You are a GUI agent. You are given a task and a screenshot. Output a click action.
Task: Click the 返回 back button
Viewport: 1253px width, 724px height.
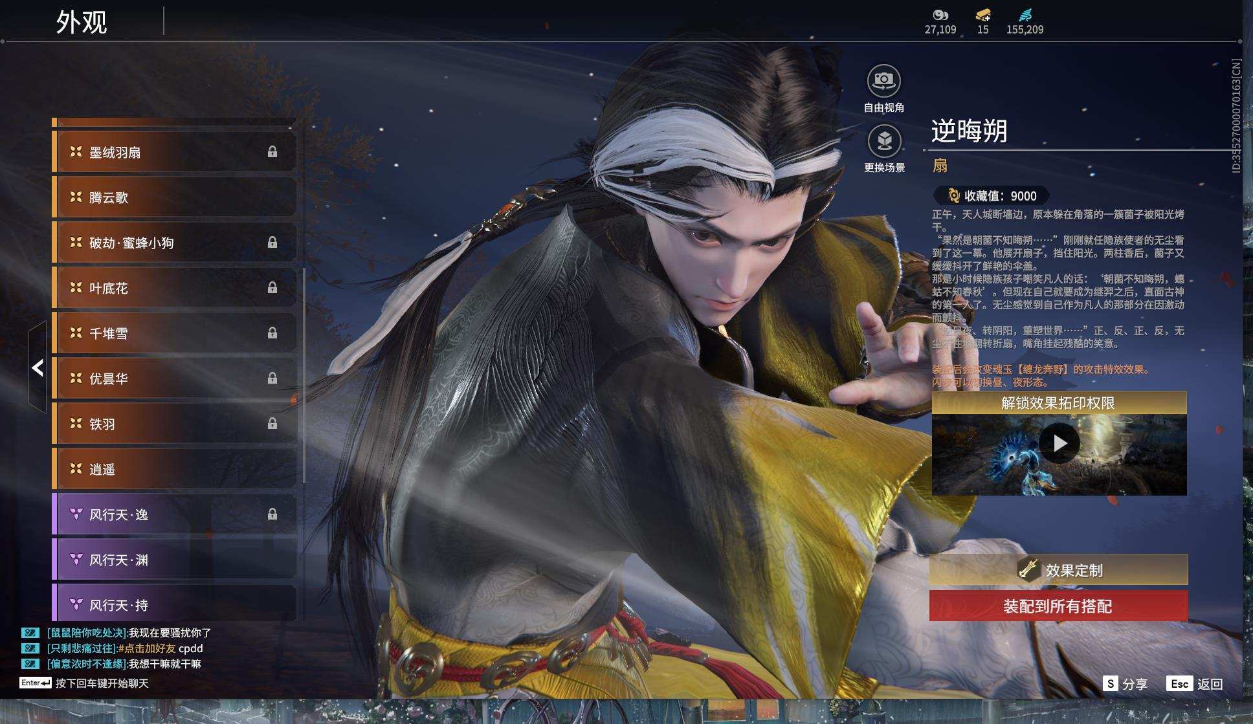(x=1195, y=684)
